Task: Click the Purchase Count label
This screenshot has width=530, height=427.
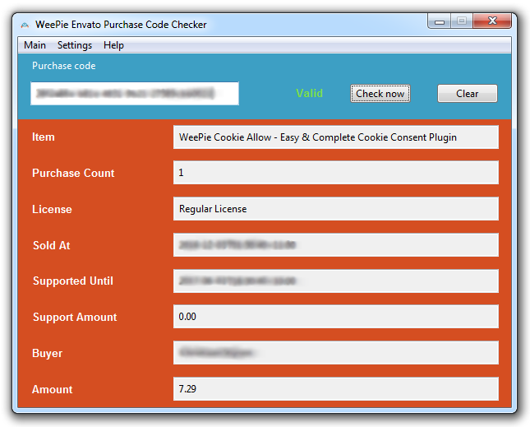Action: (73, 173)
